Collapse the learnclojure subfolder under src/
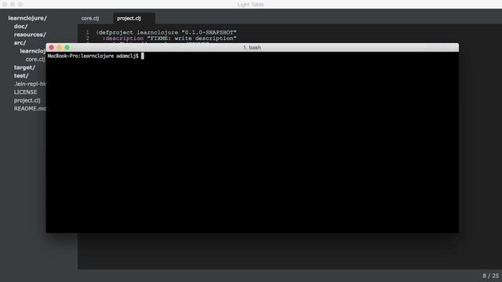The width and height of the screenshot is (502, 282). (x=32, y=51)
